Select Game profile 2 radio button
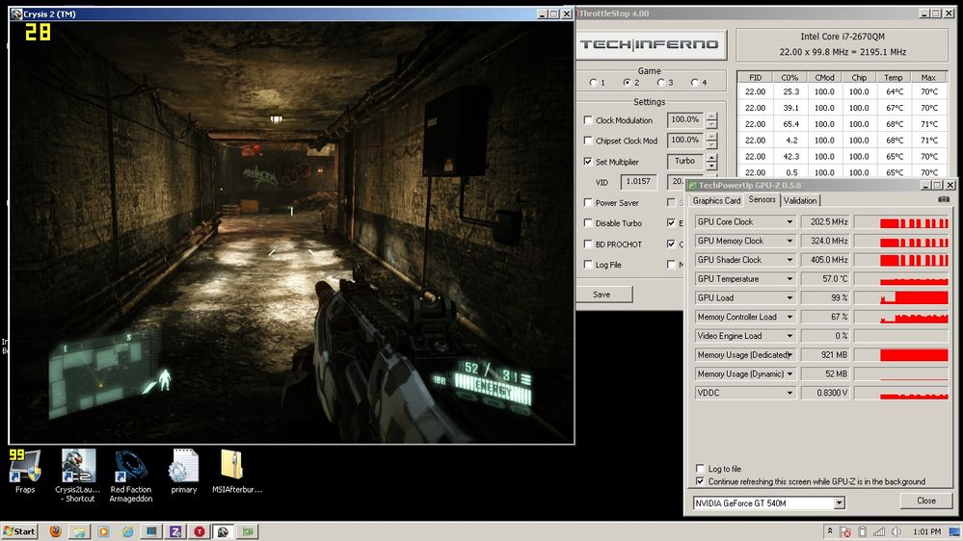Screen dimensions: 963x541 (x=627, y=82)
